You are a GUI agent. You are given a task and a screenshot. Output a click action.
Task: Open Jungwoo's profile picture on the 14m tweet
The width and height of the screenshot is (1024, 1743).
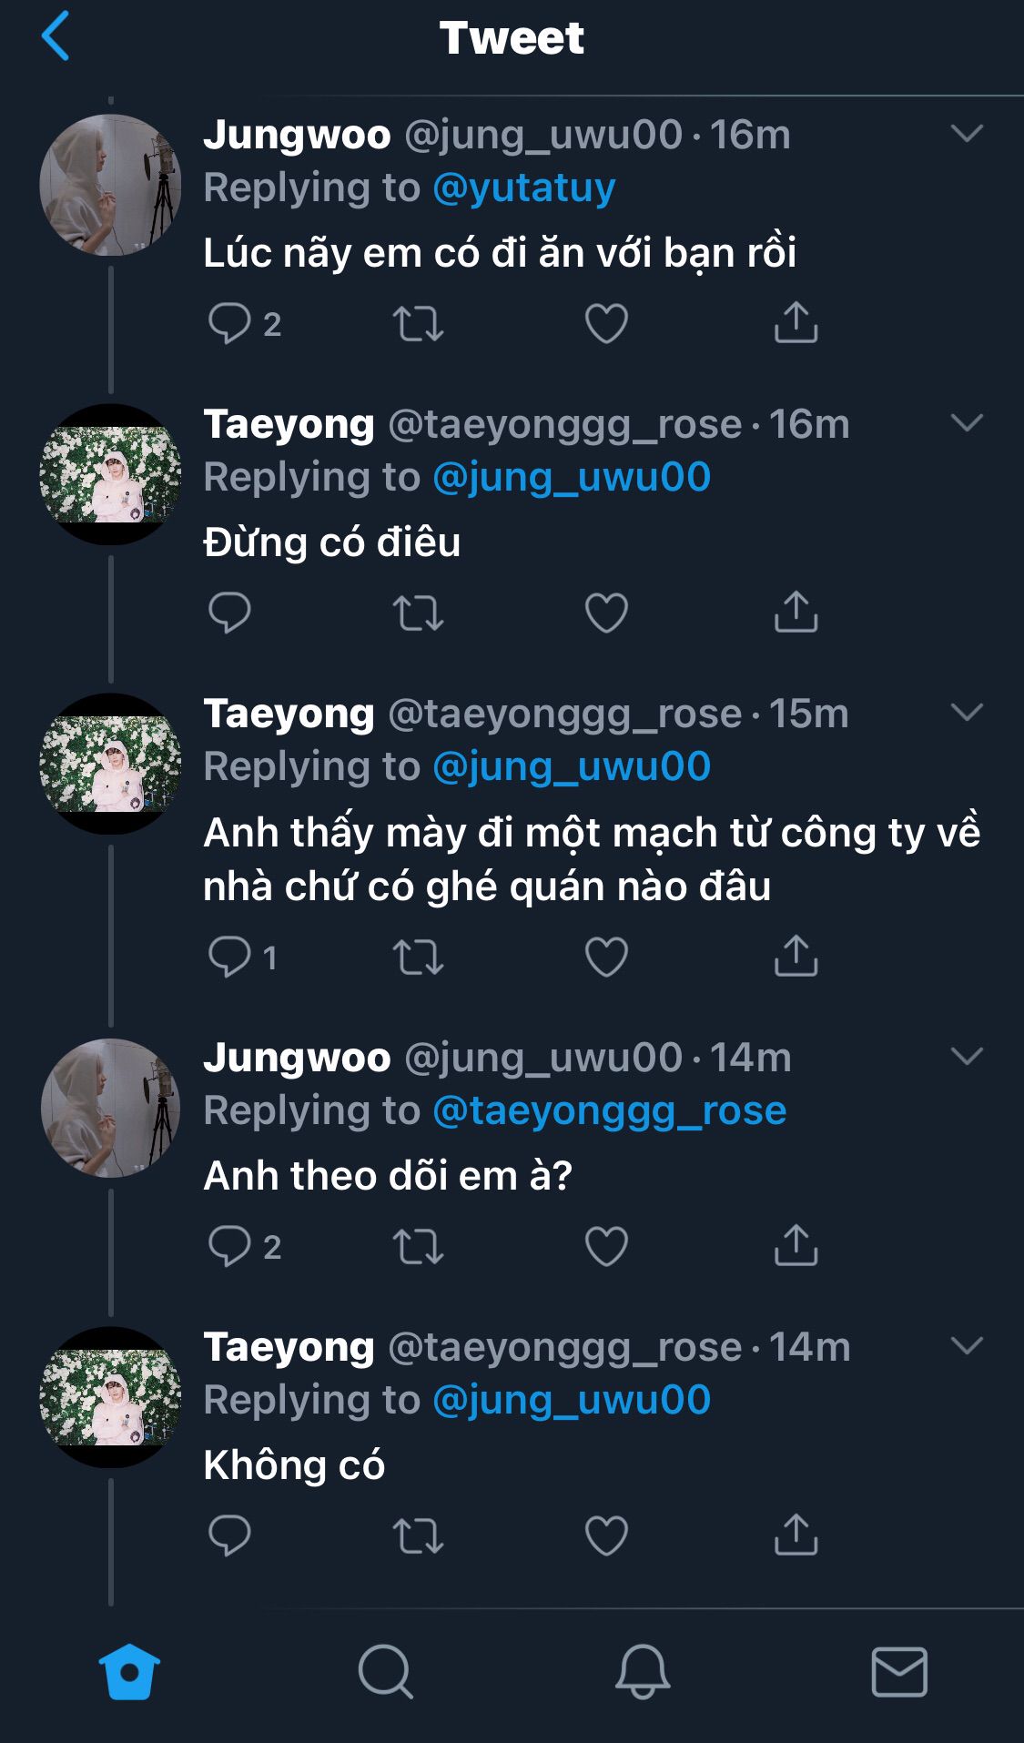coord(110,1108)
